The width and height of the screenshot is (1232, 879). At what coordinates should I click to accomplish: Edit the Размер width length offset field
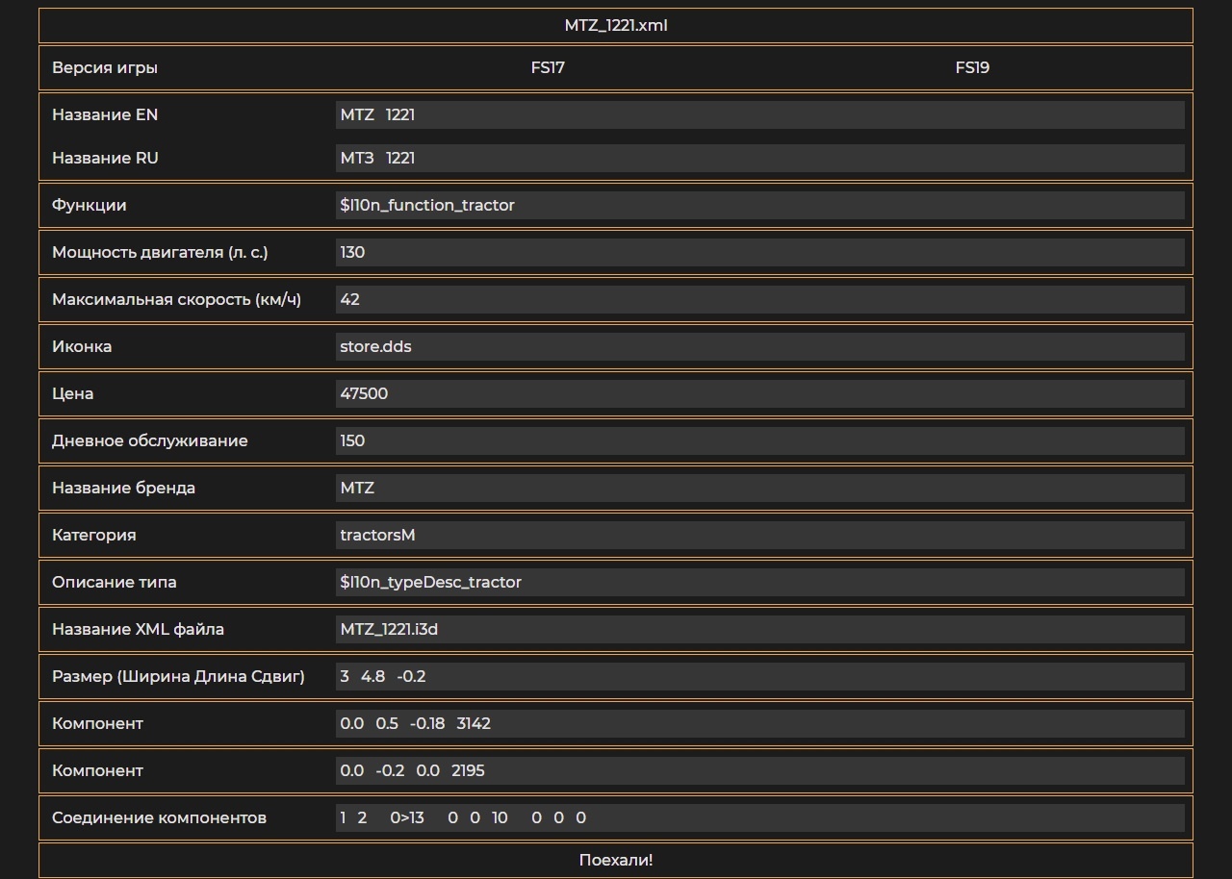point(759,676)
